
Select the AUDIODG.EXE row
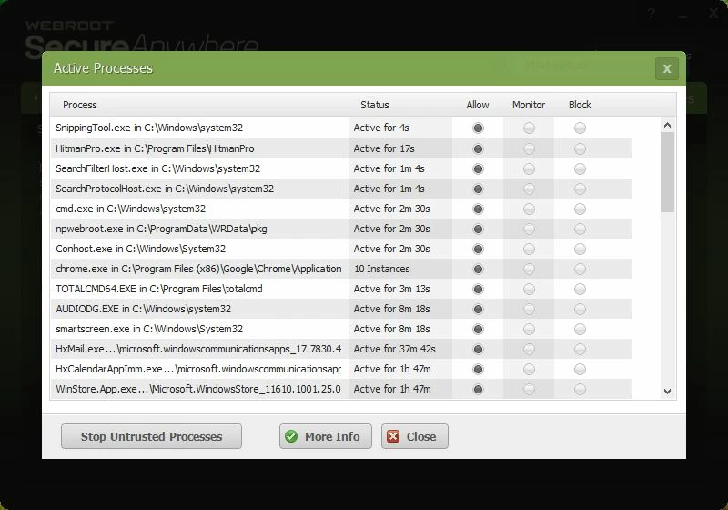click(x=341, y=309)
